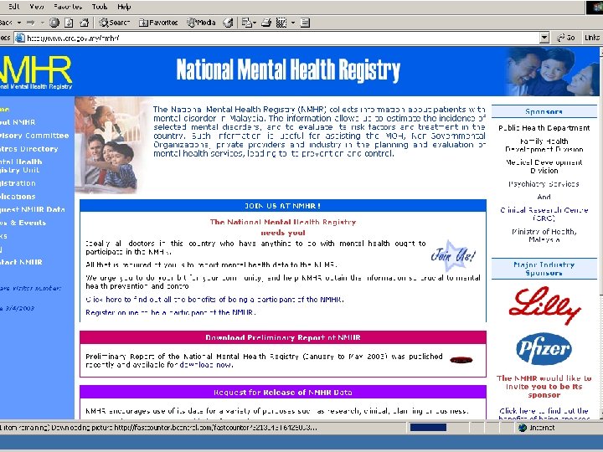Click the National Mental Health Registry banner title
Screen dimensions: 603x452
(x=288, y=70)
